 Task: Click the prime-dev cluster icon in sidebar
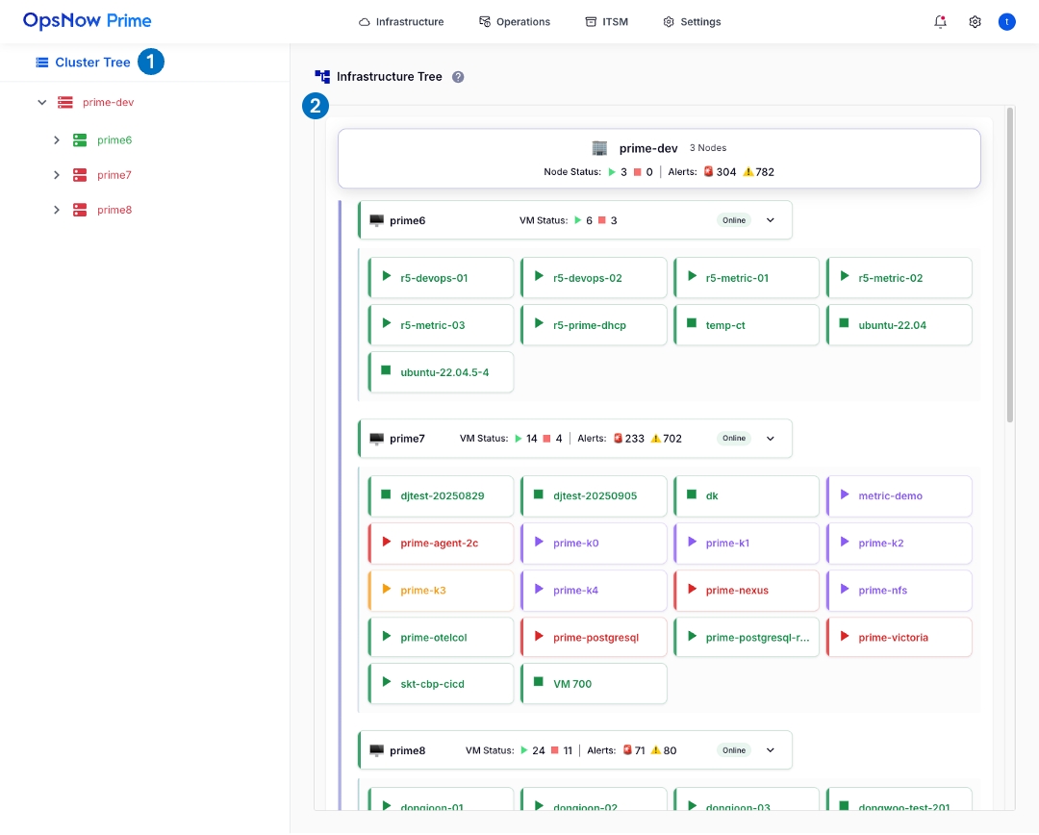(x=65, y=102)
